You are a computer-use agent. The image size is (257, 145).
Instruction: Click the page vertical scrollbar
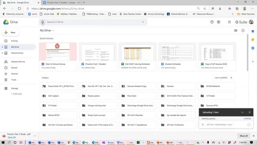click(247, 53)
